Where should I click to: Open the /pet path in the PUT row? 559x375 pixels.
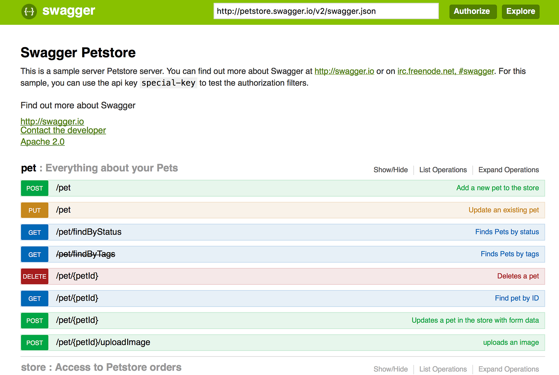(63, 210)
